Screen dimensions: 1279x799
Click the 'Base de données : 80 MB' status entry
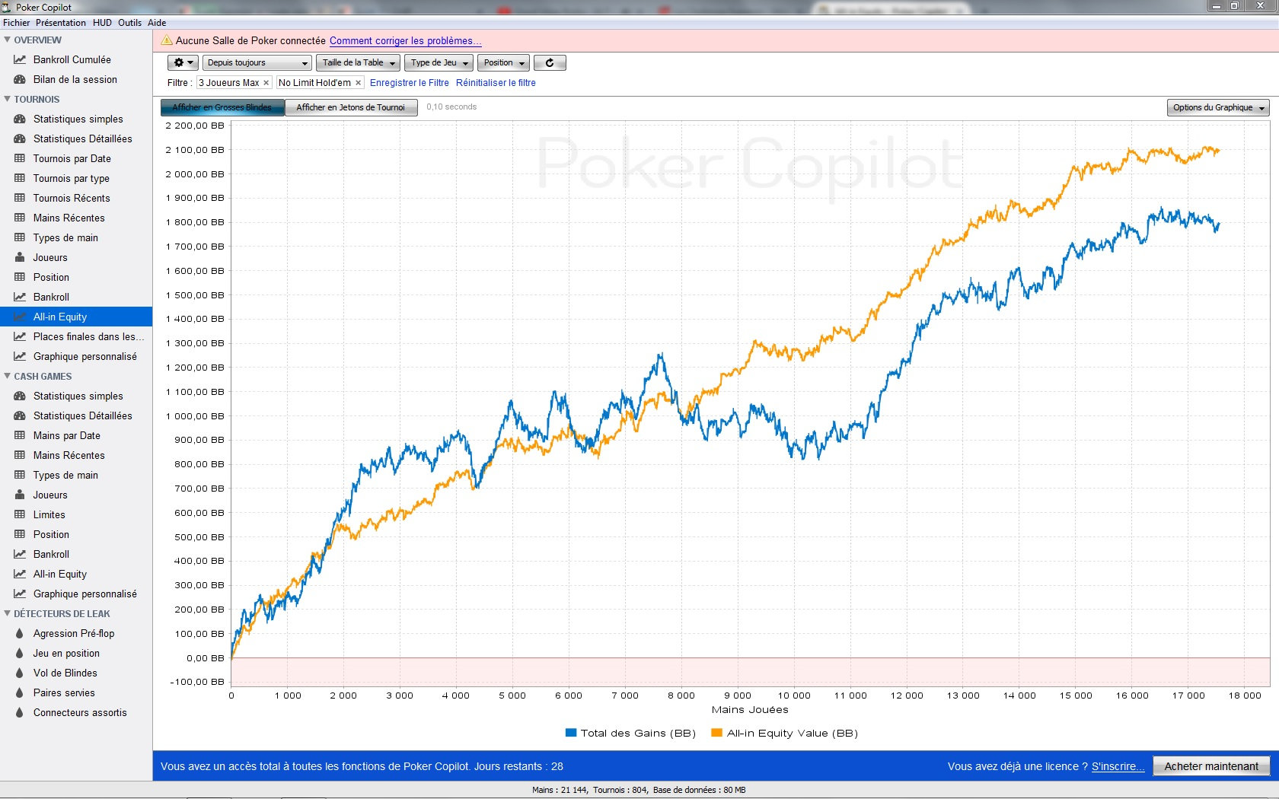tap(699, 790)
